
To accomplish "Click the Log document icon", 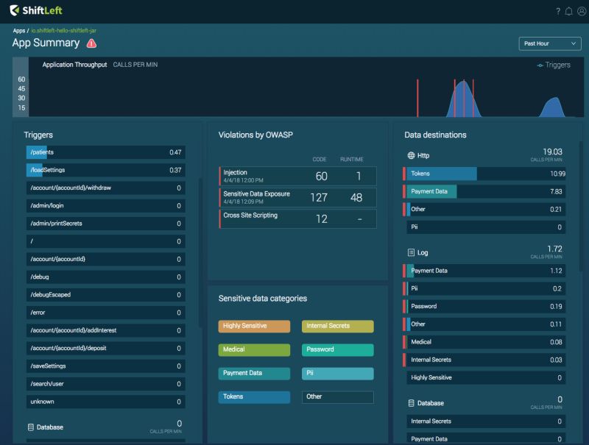I will pos(411,252).
